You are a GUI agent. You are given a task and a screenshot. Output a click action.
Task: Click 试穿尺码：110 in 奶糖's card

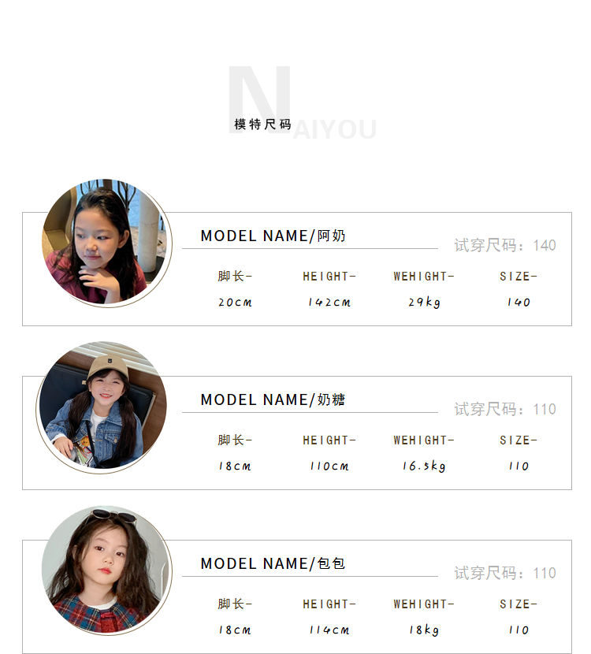(x=504, y=409)
